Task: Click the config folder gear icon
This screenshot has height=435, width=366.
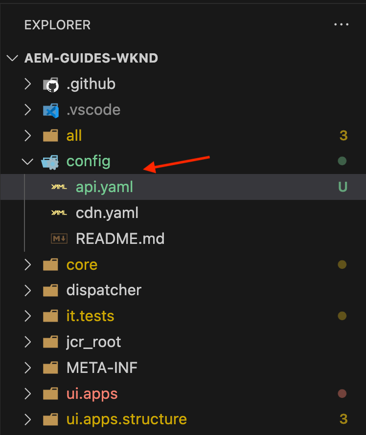Action: tap(50, 162)
